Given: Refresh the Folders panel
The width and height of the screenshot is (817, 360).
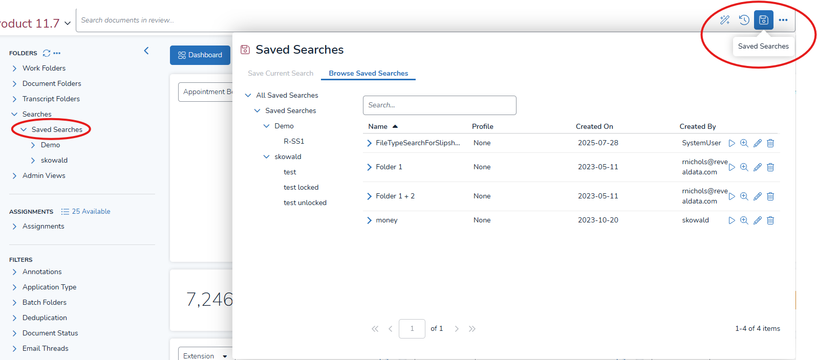Looking at the screenshot, I should click(47, 53).
